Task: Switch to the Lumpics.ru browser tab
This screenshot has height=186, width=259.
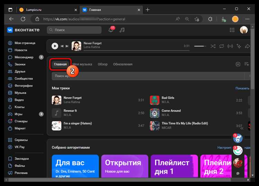Action: [48, 10]
